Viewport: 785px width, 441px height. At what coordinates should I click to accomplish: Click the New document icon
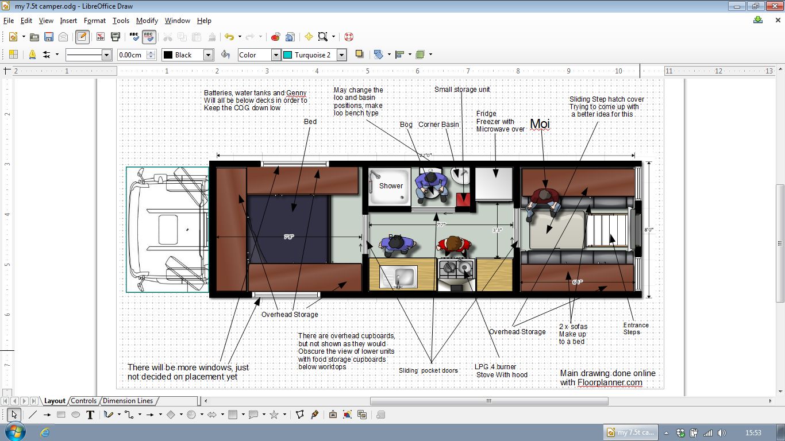coord(13,37)
